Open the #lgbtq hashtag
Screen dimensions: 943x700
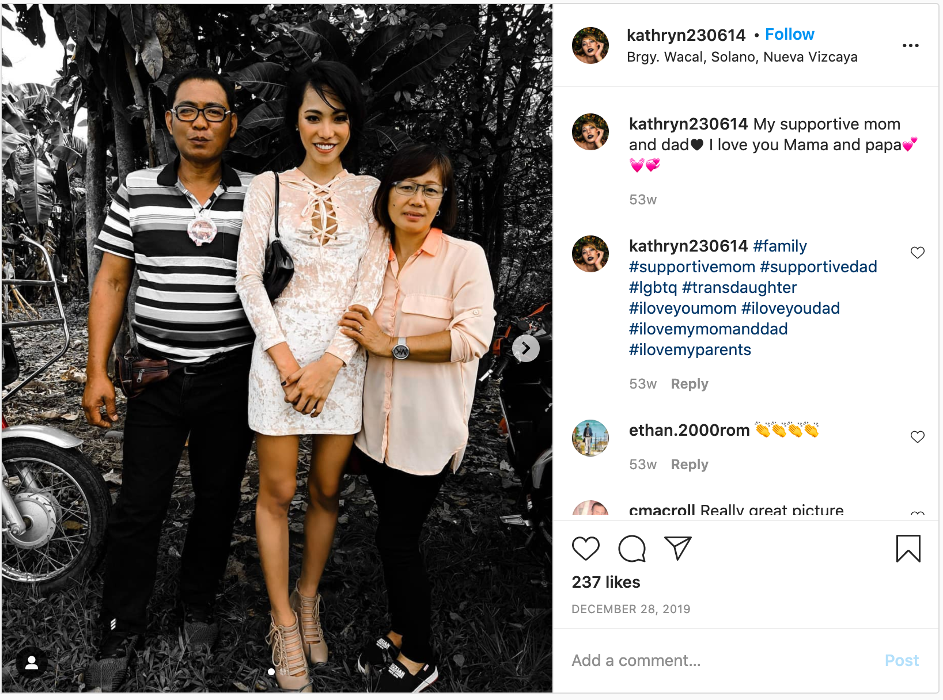click(653, 287)
